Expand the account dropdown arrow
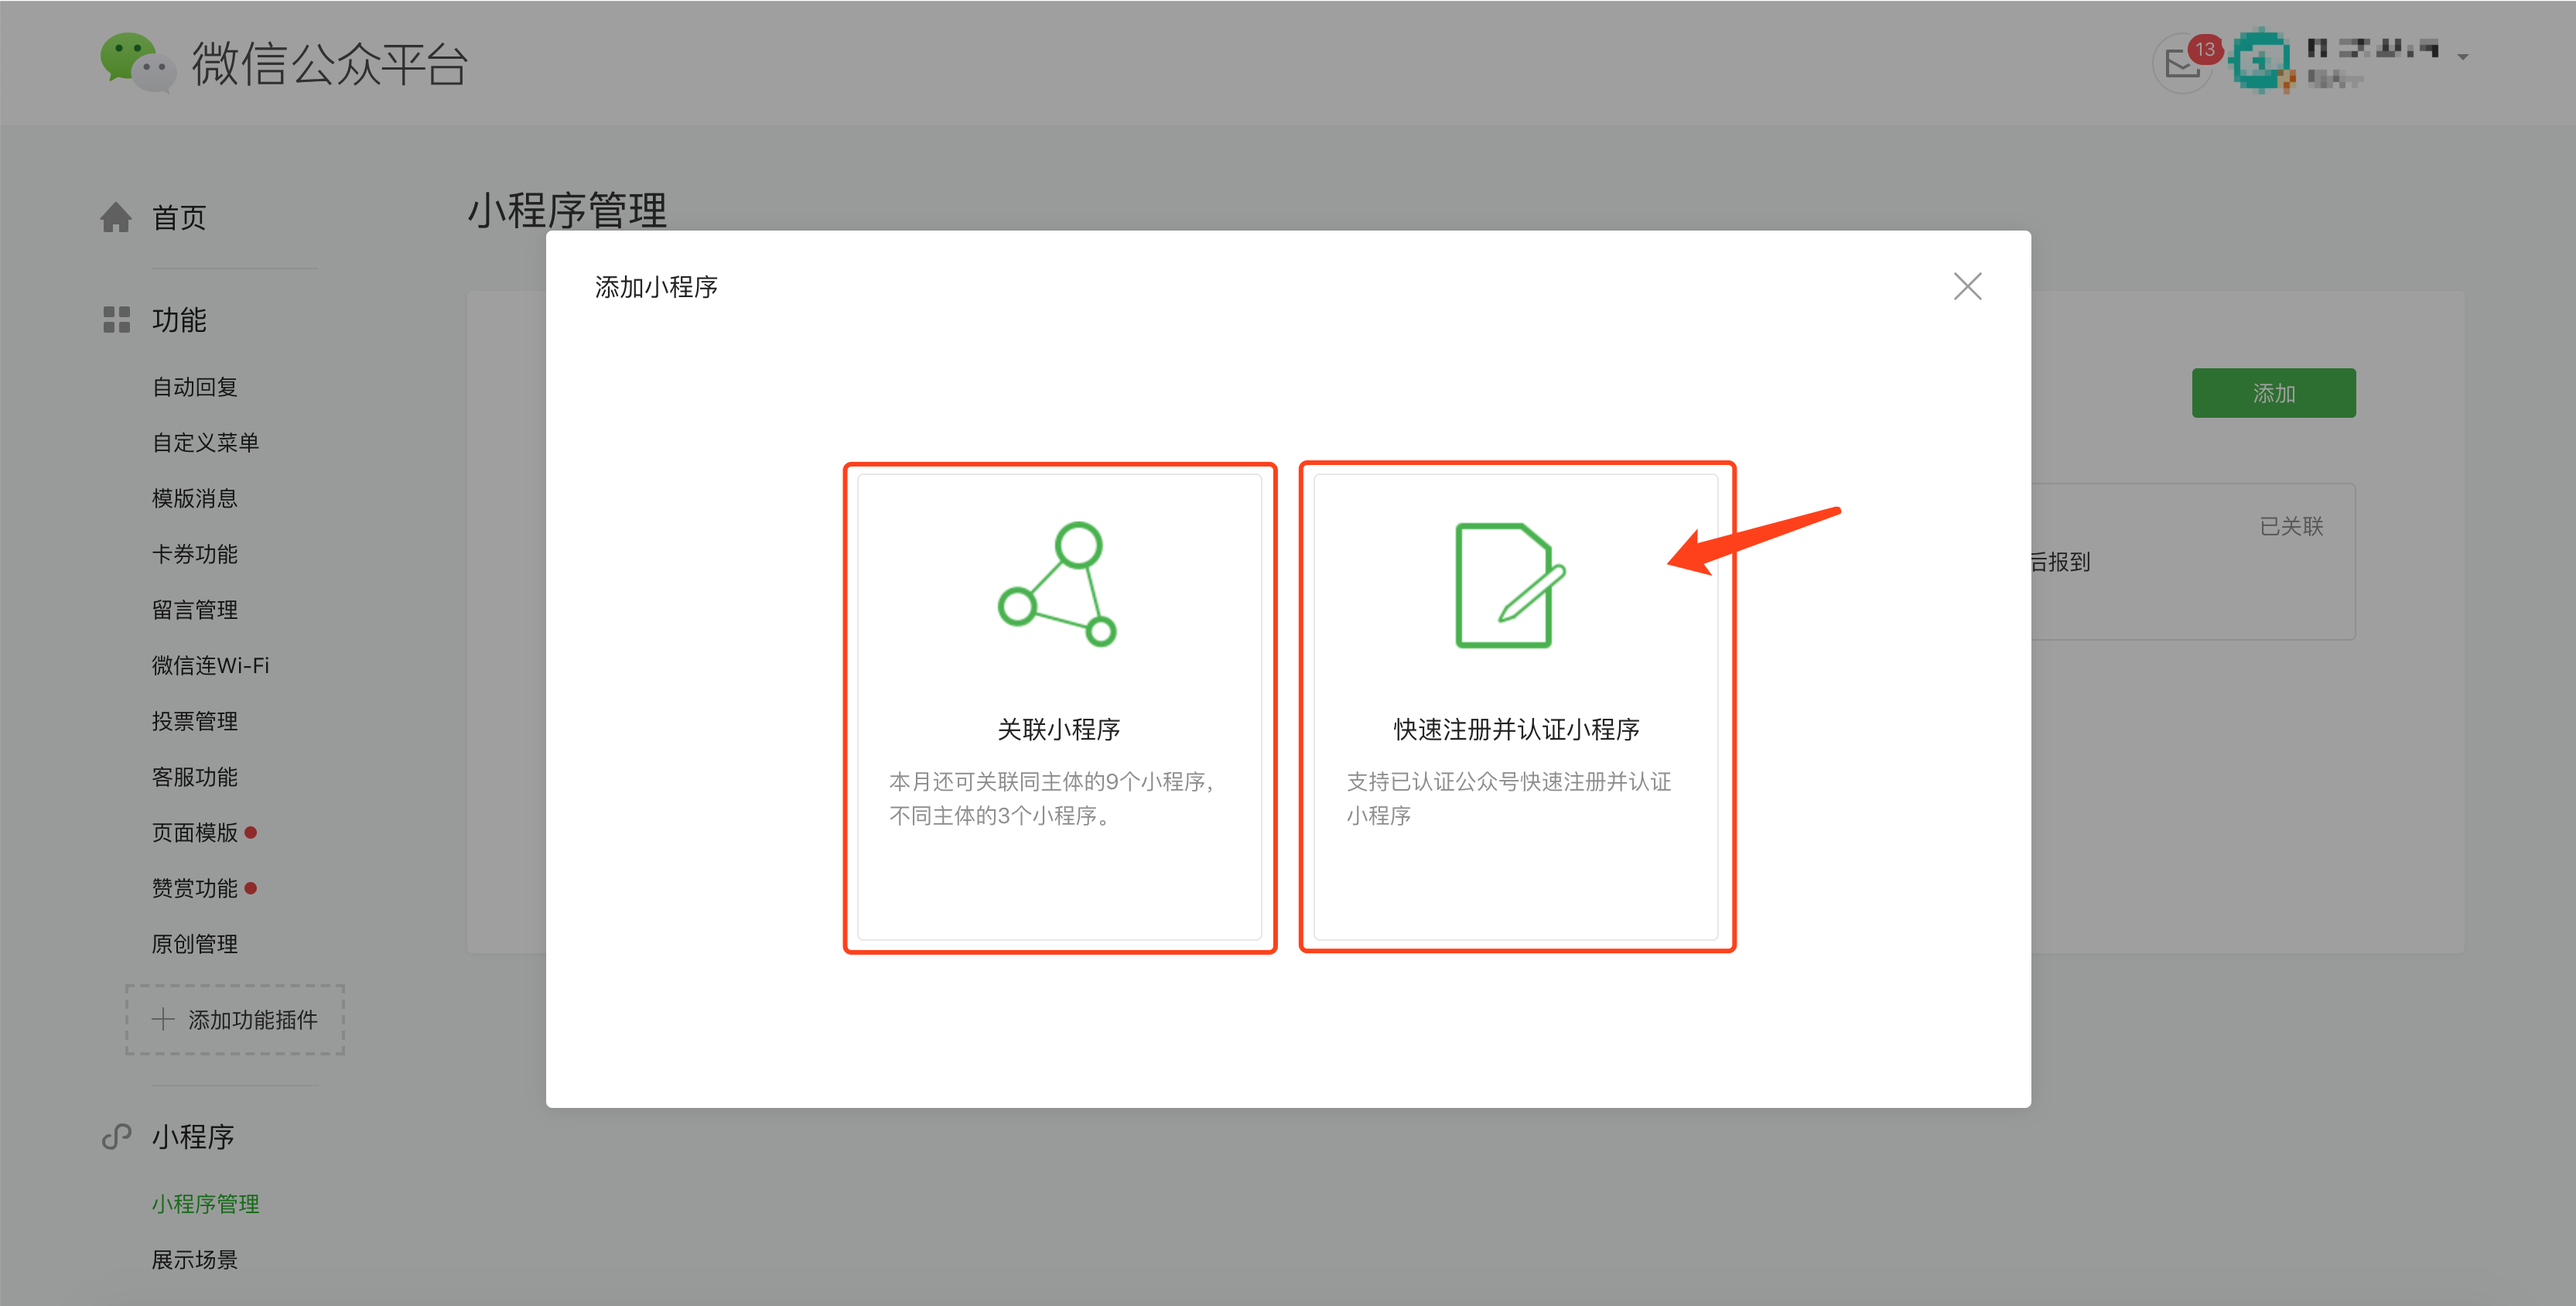 2463,57
